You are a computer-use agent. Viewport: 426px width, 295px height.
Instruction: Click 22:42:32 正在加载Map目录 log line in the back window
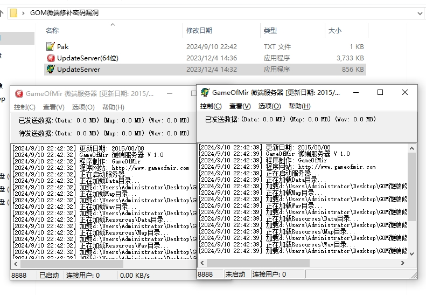click(x=75, y=194)
